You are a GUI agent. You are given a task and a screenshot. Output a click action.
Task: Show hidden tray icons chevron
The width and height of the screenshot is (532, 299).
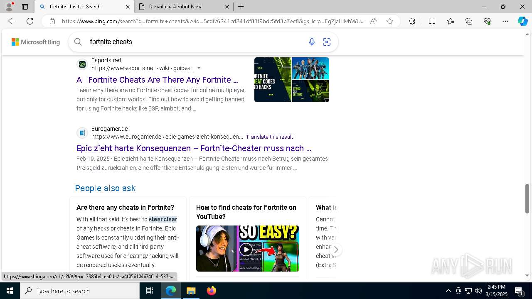click(x=448, y=291)
